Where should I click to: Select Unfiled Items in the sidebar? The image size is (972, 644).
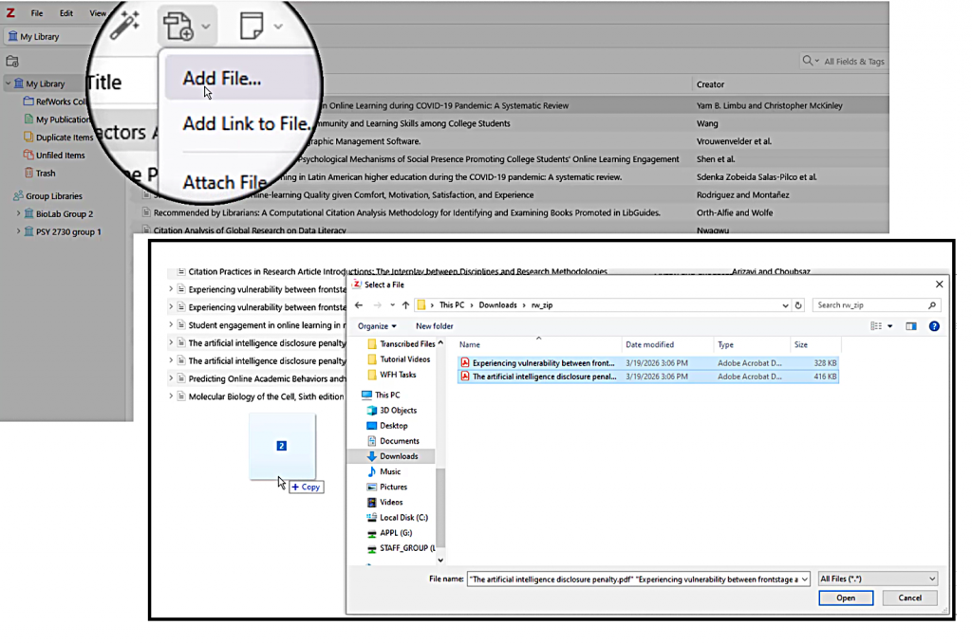pyautogui.click(x=60, y=156)
